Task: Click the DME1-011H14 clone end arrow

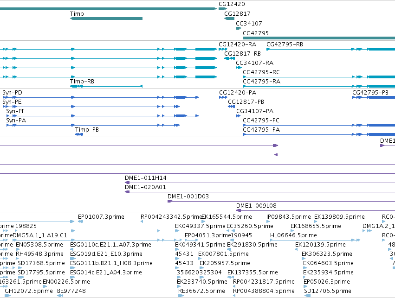Action: [x=127, y=183]
